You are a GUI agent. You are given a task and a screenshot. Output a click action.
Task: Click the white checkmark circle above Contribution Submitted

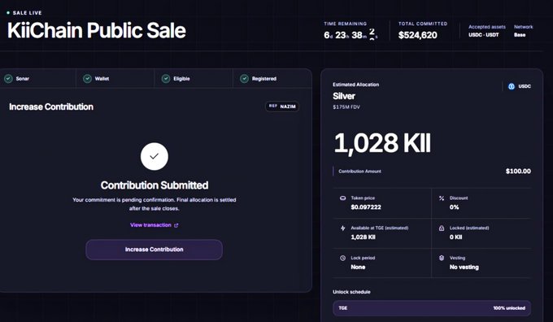tap(155, 156)
